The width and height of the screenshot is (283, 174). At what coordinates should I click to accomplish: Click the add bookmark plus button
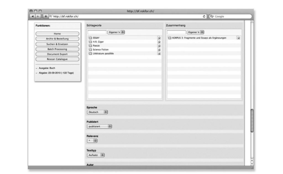pos(46,17)
